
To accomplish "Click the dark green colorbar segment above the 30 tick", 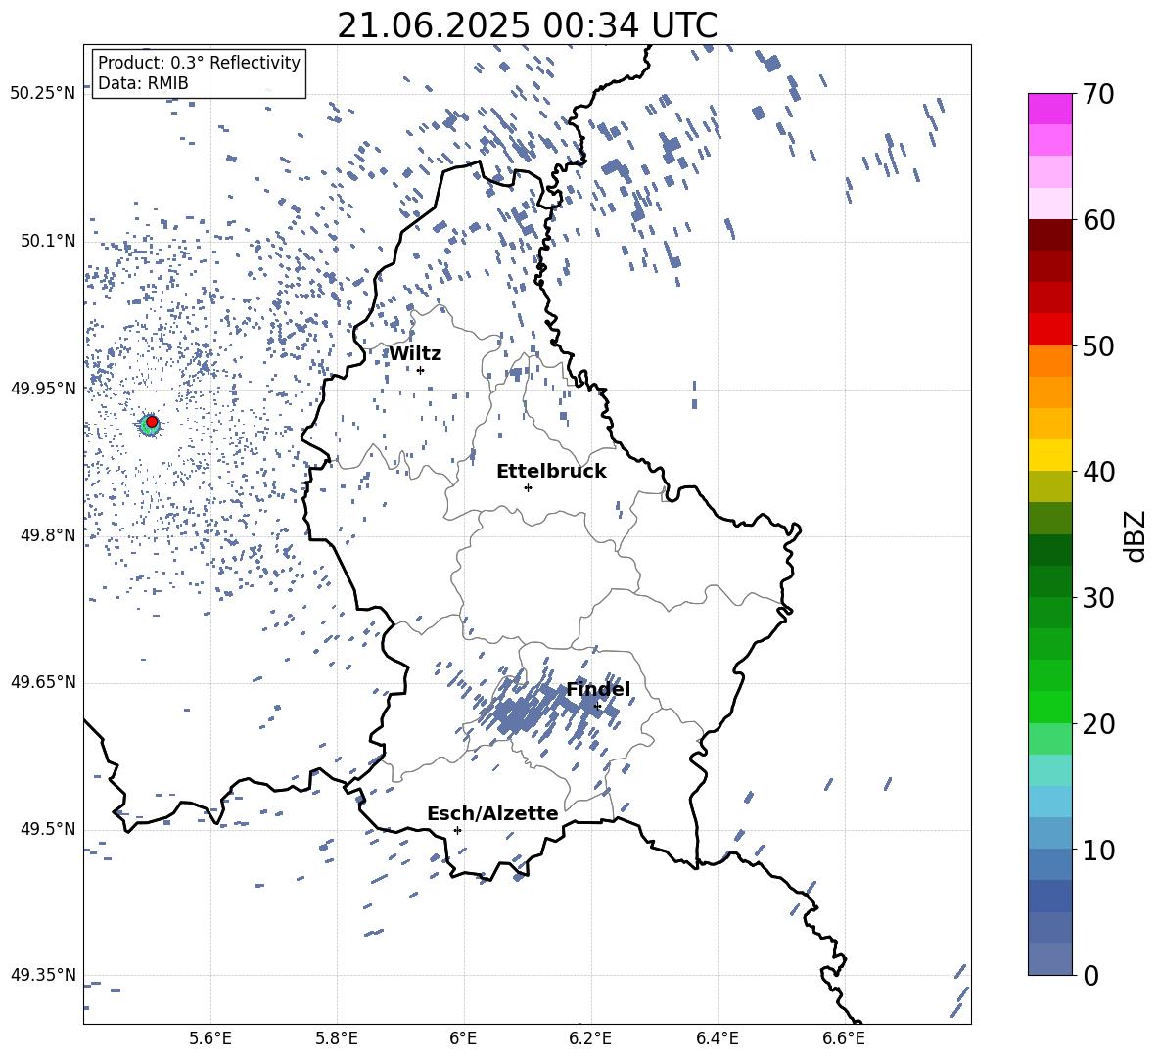I will (1049, 581).
